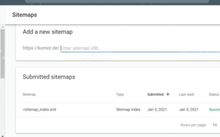
Task: Click the scrollbar up arrow
Action: tap(2, 27)
